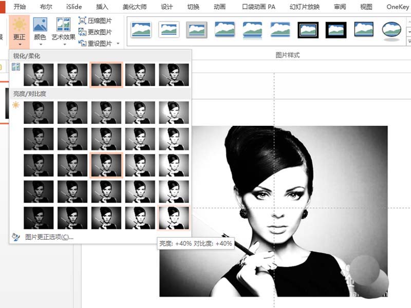Select highlighted center brightness/contrast thumbnail
The height and width of the screenshot is (308, 411).
point(106,165)
